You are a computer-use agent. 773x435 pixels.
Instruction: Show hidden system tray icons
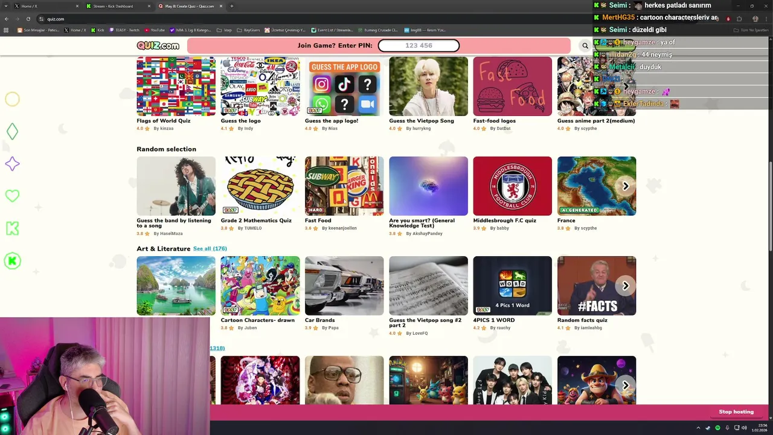point(698,428)
